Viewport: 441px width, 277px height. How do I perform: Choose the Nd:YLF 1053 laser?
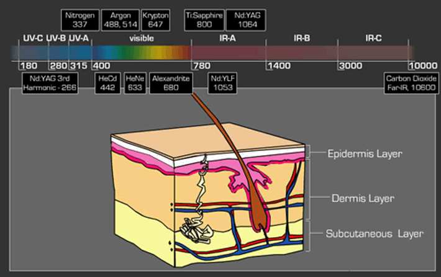(x=222, y=83)
